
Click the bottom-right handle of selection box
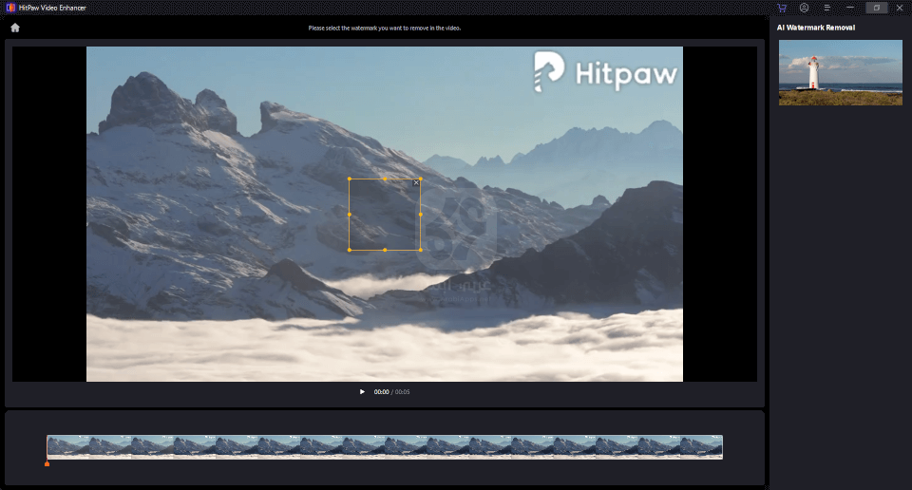pos(421,250)
